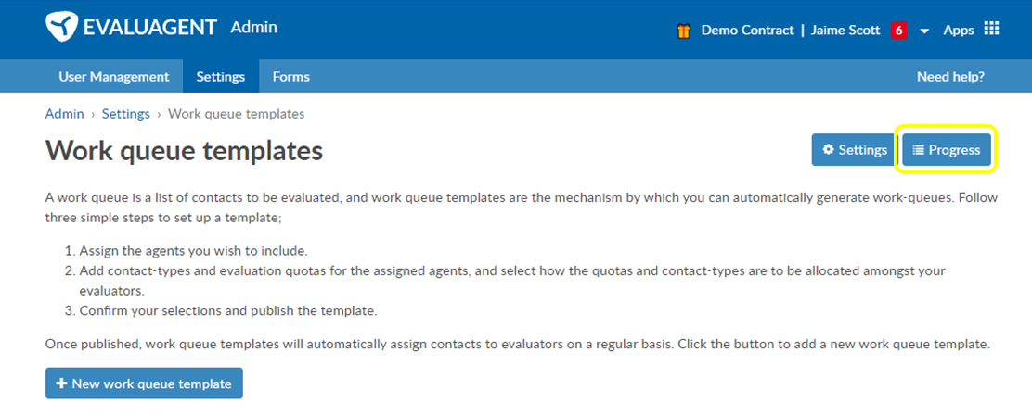Click the list icon on Progress button
1032x415 pixels.
(x=918, y=150)
